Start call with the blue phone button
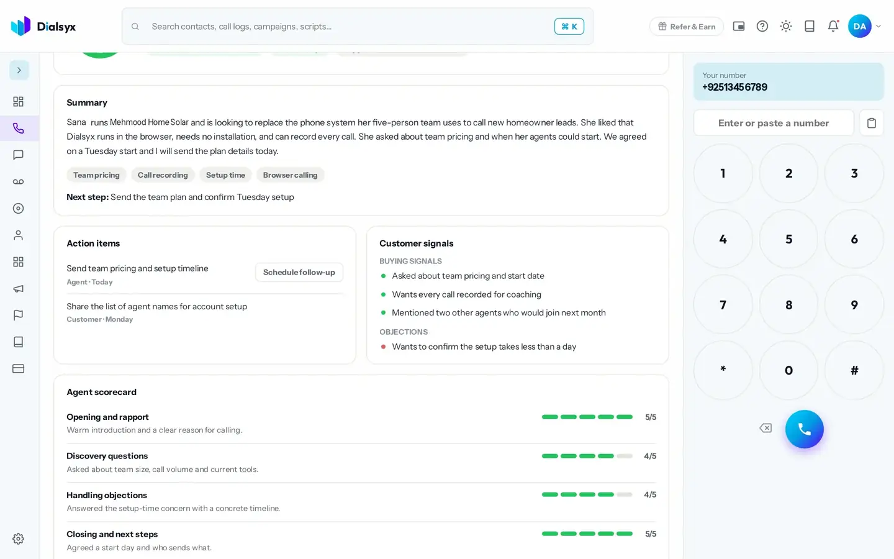894x559 pixels. pos(805,429)
